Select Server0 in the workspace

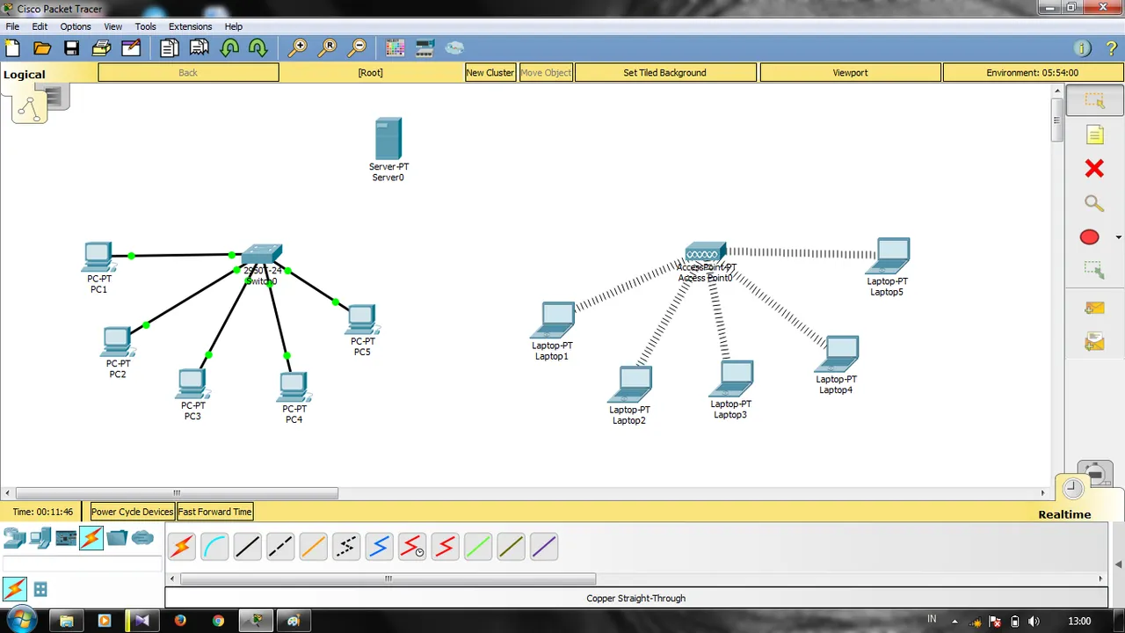(x=388, y=140)
